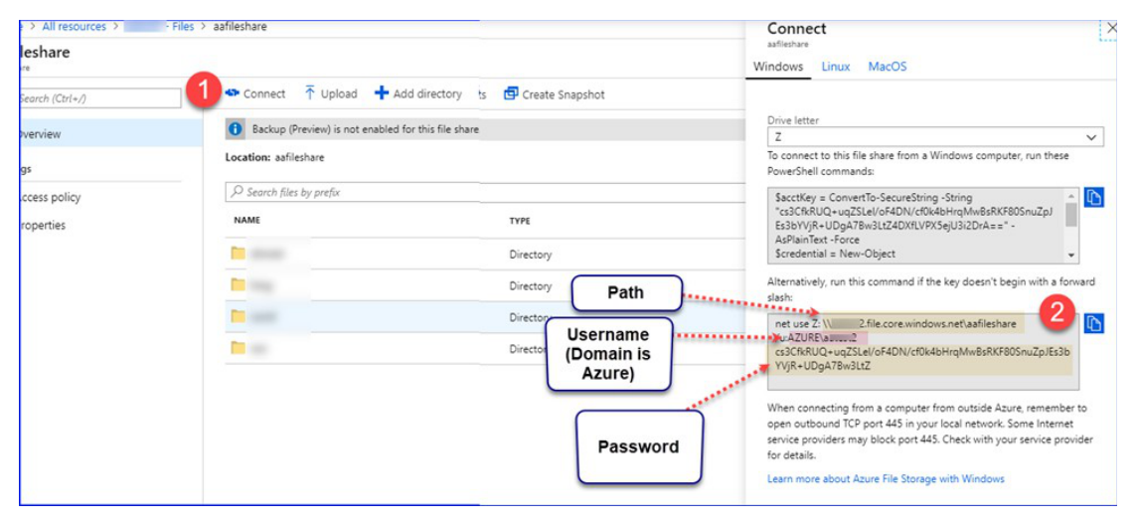This screenshot has height=525, width=1137.
Task: Click the blue info icon in backup banner
Action: pos(235,129)
